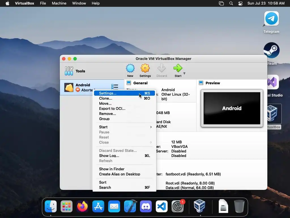Choose Clone... in the context menu
The width and height of the screenshot is (290, 218).
(x=125, y=98)
